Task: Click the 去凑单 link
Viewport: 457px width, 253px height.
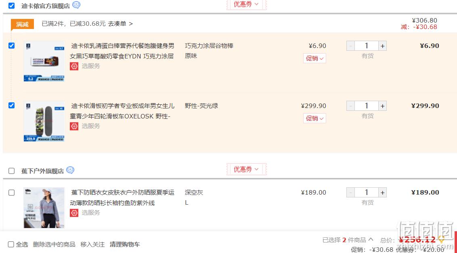Action: [120, 24]
